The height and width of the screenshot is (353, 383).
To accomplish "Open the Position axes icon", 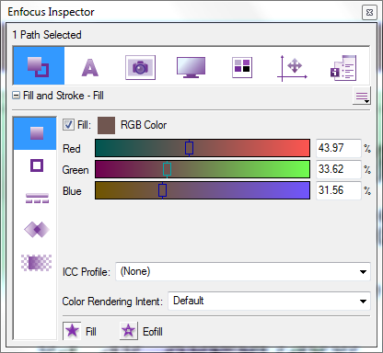I will point(292,68).
